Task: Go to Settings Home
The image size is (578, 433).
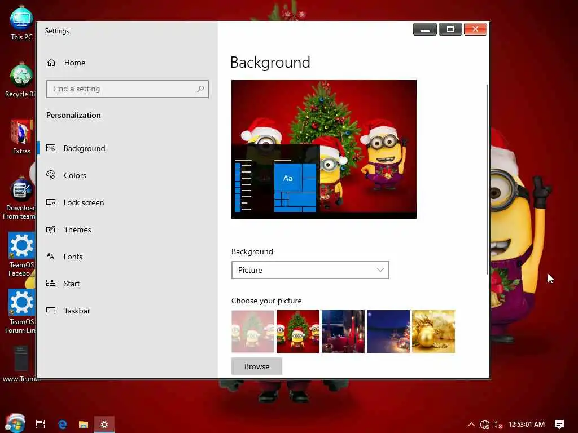Action: tap(75, 63)
